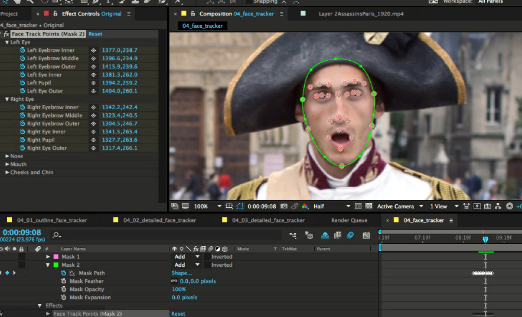The image size is (522, 317).
Task: Toggle Frame Blending filmstrip icon in timeline
Action: click(338, 235)
